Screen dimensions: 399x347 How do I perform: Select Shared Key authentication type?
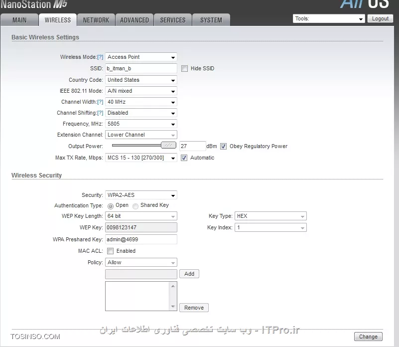tap(135, 206)
